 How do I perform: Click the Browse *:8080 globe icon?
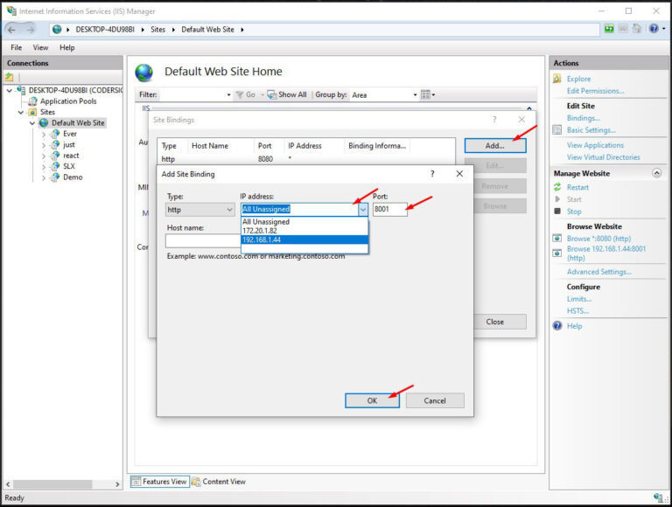tap(557, 238)
